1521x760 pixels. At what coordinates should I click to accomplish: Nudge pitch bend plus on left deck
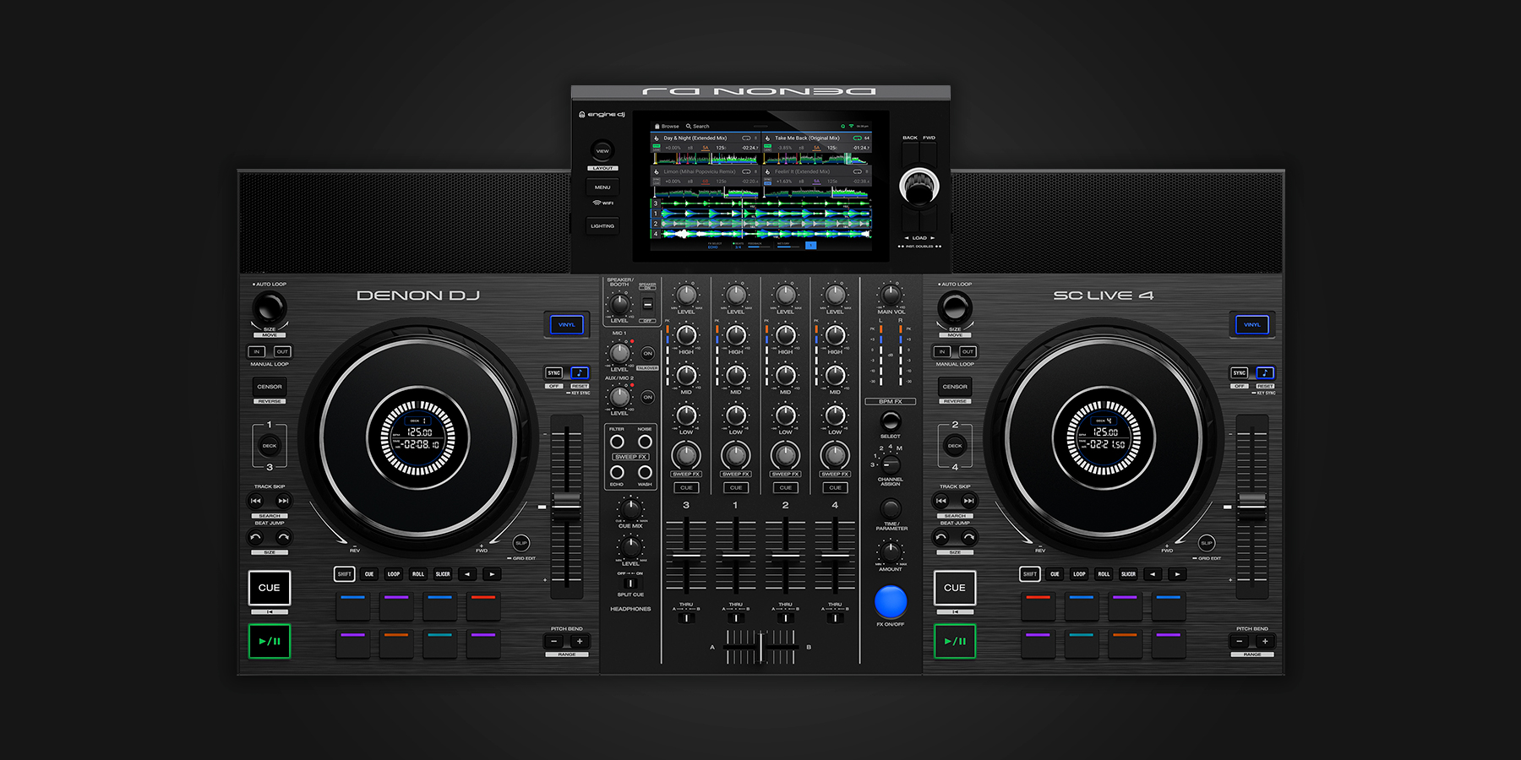[580, 642]
